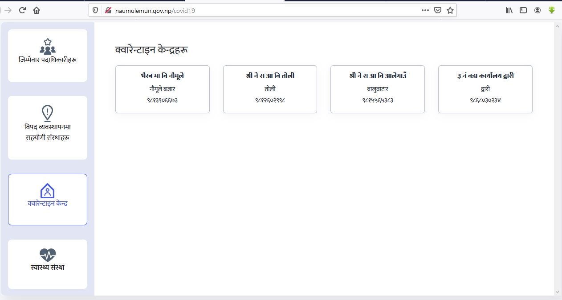Viewport: 562px width, 300px height.
Task: Click the नौमूले बजार location text
Action: point(163,89)
